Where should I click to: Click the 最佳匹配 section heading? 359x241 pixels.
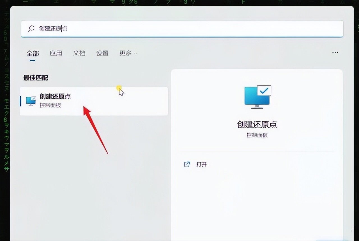[x=36, y=78]
